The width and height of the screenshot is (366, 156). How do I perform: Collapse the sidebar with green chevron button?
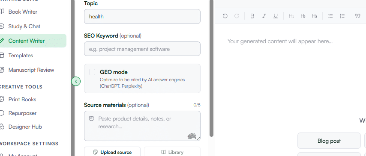pyautogui.click(x=76, y=81)
